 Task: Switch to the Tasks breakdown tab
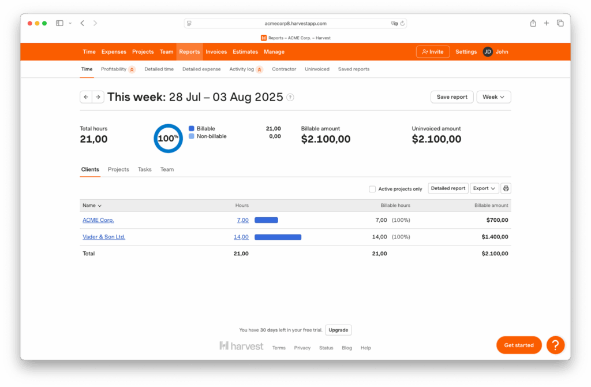[x=145, y=169]
